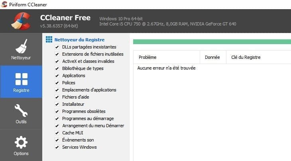Open the Outils wrench section
291x161 pixels.
point(21,114)
